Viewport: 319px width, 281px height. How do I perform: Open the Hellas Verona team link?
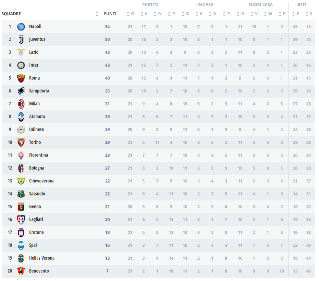click(x=42, y=258)
